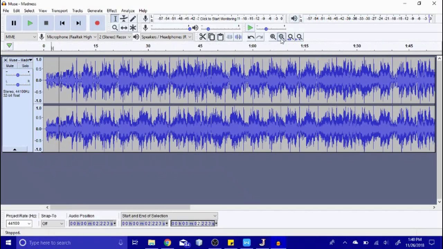Click the Undo arrow icon
Image resolution: width=443 pixels, height=249 pixels.
[x=251, y=37]
